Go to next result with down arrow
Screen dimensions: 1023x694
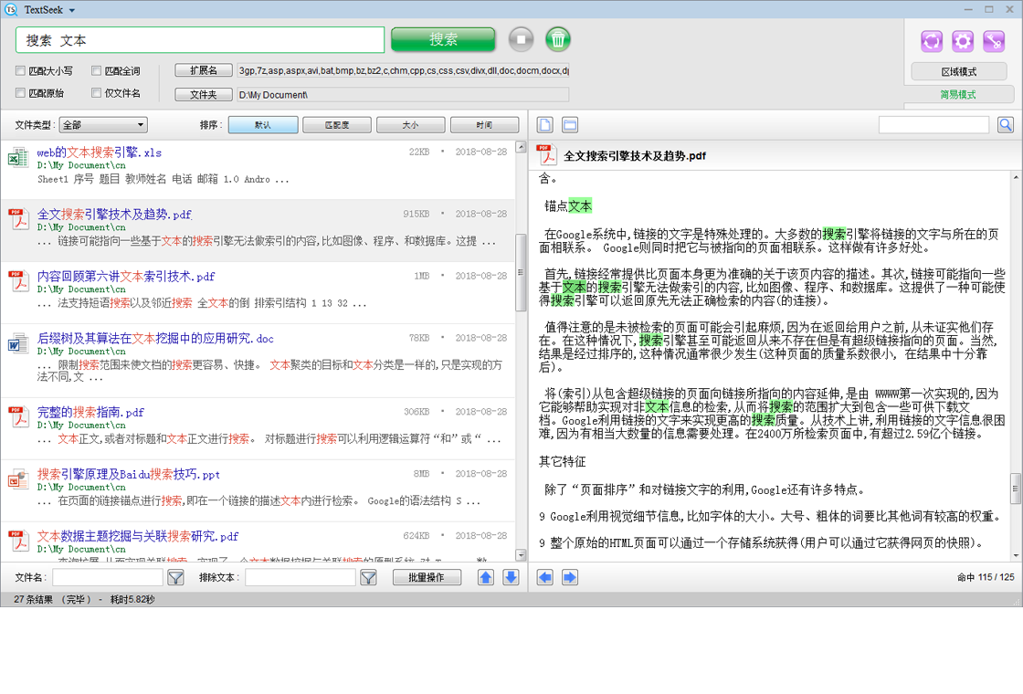(x=511, y=577)
